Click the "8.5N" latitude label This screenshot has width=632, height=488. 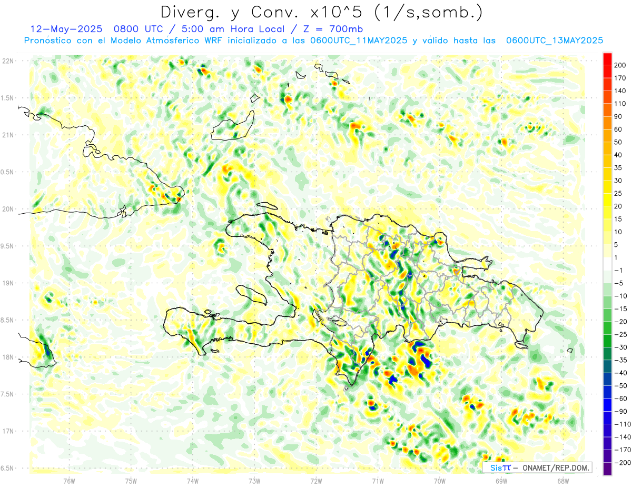click(x=7, y=320)
